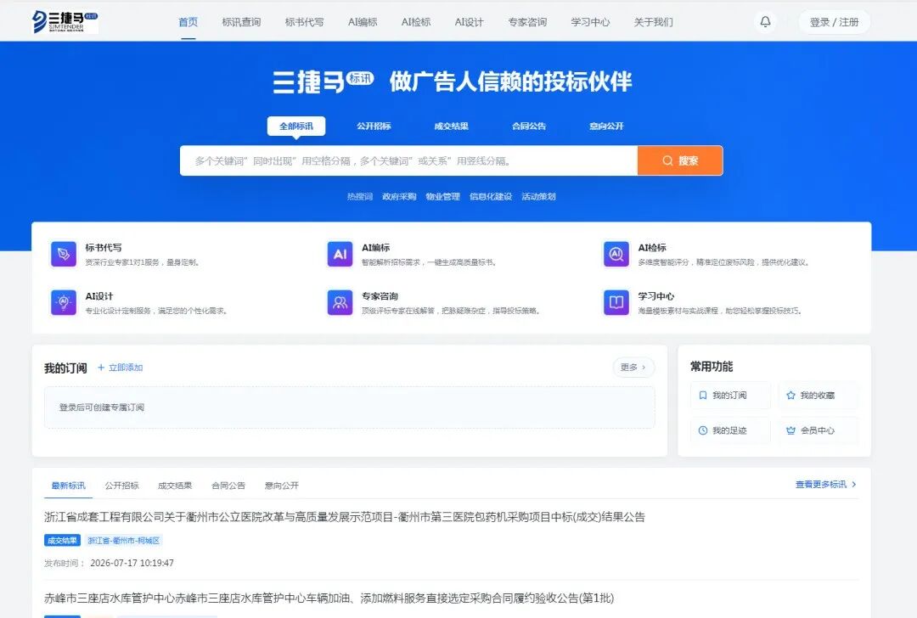Select the 意向公开 search tab in banner
Screen dimensions: 917x618
606,126
